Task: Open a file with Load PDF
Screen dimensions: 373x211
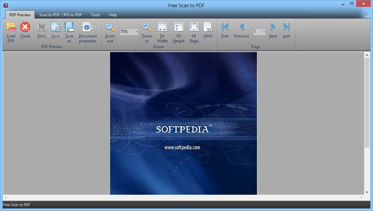Action: [11, 33]
